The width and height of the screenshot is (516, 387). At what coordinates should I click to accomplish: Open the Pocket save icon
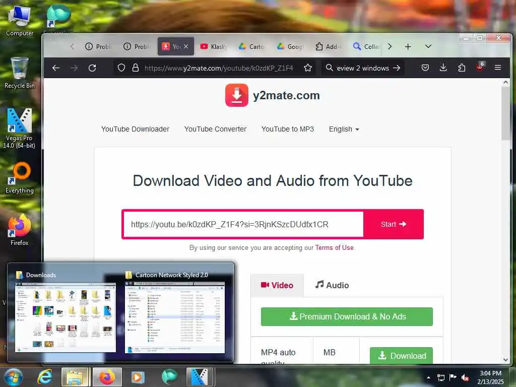coord(425,68)
